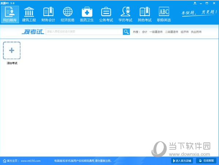Search hot keyword 二级建造师
The width and height of the screenshot is (219, 165).
point(171,32)
